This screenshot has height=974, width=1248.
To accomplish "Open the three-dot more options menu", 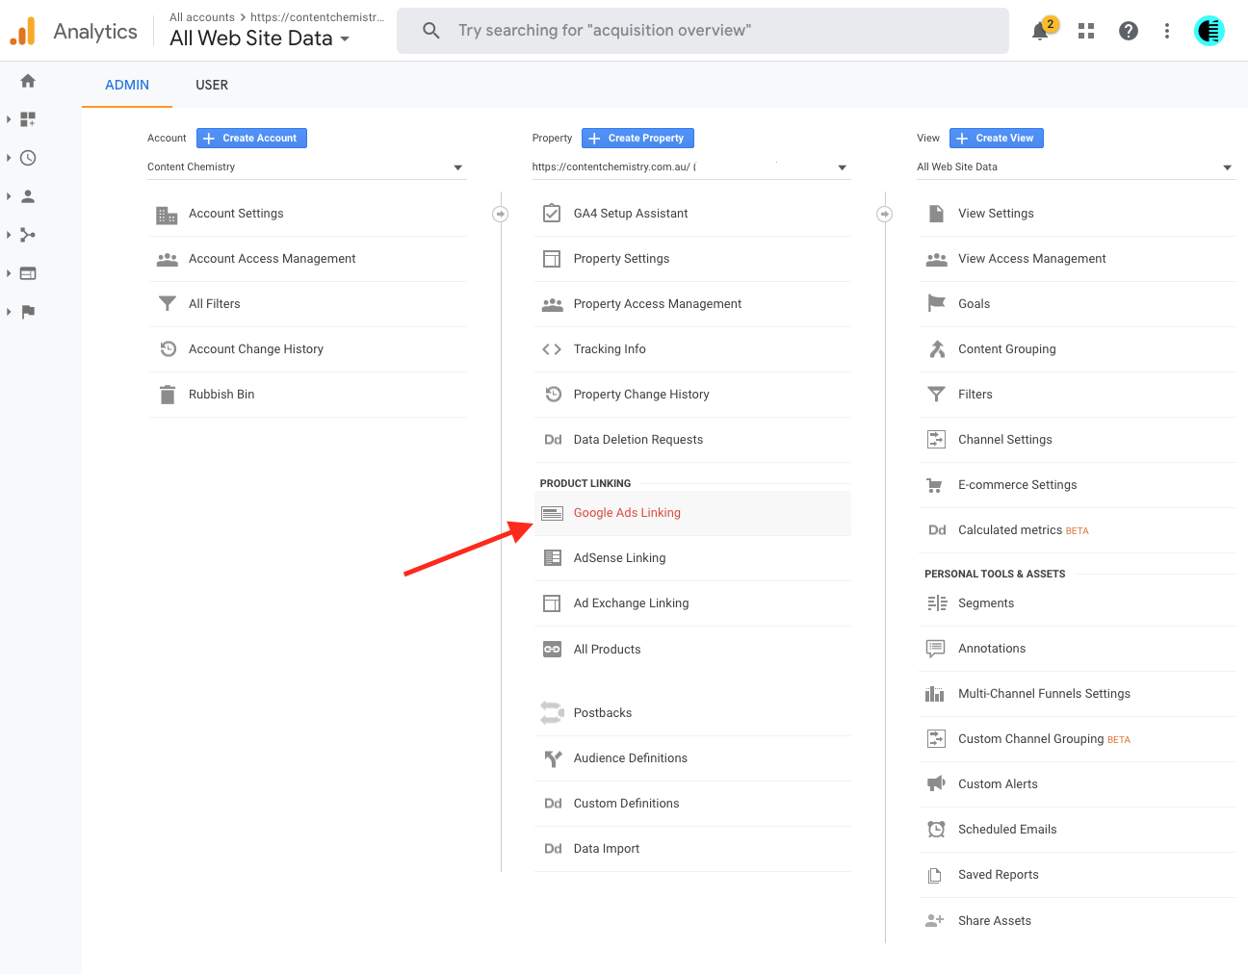I will 1167,31.
